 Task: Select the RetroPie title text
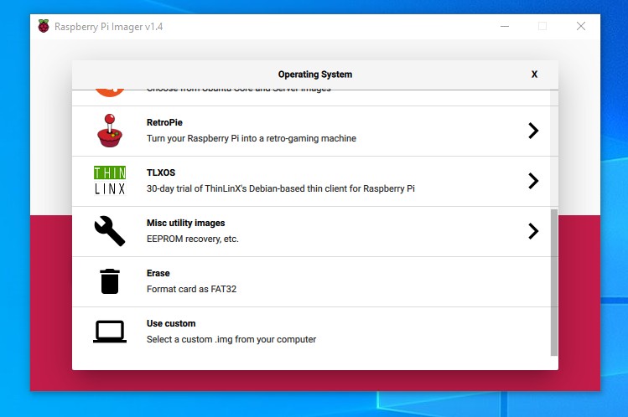[164, 122]
